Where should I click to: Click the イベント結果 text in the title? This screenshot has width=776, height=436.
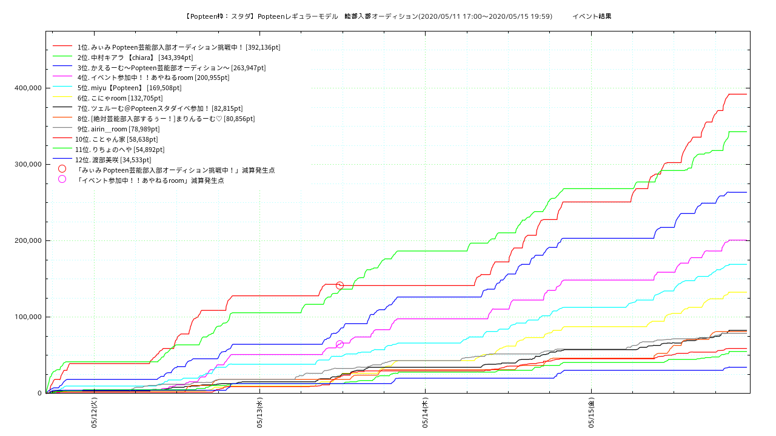[592, 16]
